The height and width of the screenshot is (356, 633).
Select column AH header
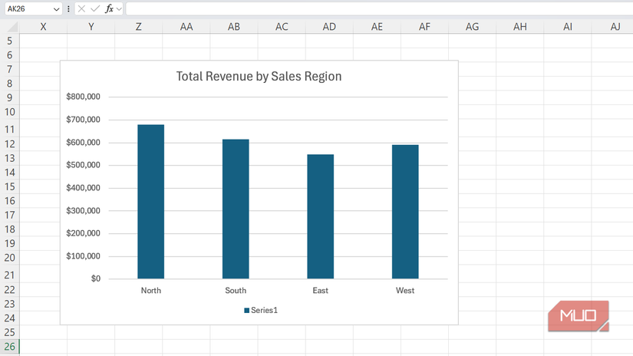(519, 27)
